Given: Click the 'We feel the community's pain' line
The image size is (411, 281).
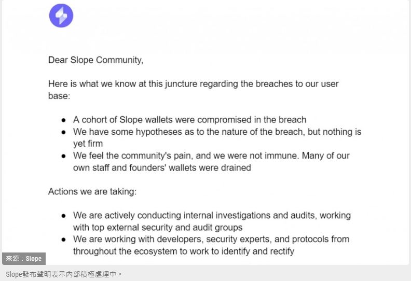Looking at the screenshot, I should tap(211, 156).
